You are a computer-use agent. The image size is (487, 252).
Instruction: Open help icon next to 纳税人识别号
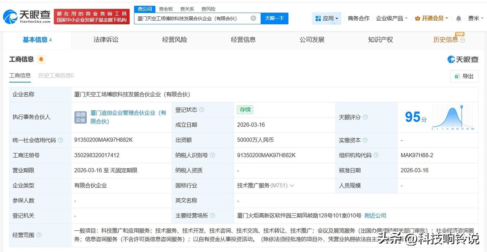pyautogui.click(x=212, y=155)
